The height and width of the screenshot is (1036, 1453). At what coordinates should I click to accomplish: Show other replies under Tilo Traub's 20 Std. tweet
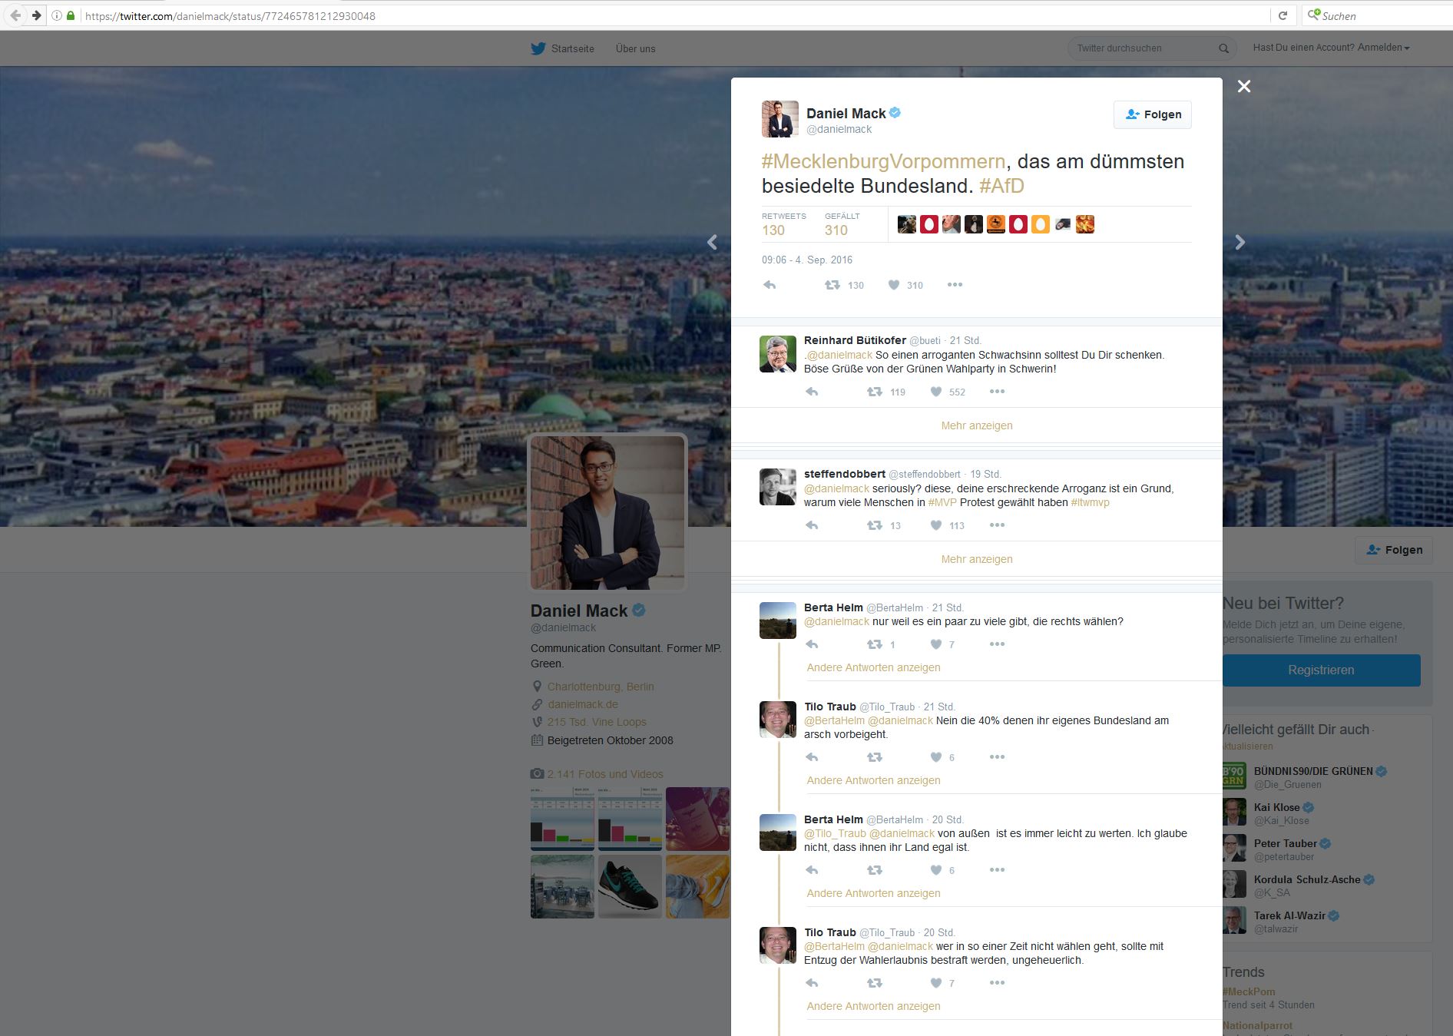(873, 1006)
